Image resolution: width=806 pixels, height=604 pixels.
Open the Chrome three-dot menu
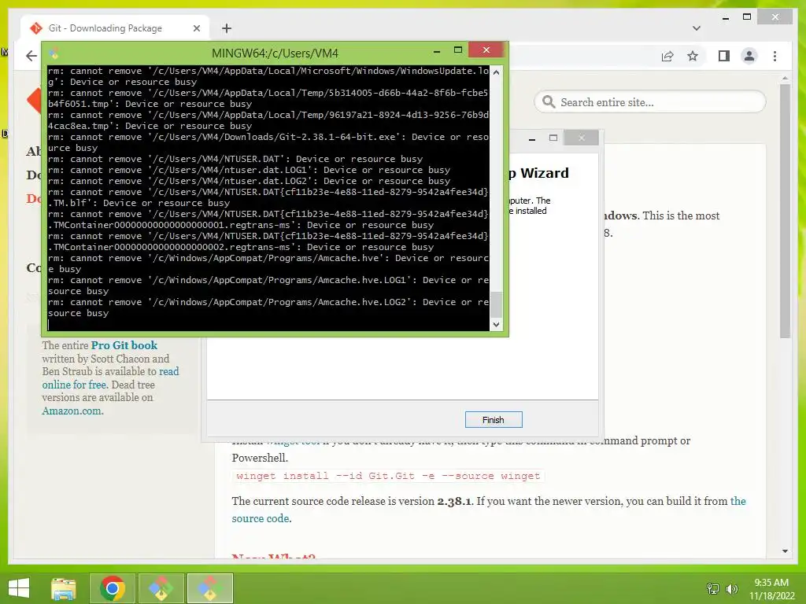[775, 56]
